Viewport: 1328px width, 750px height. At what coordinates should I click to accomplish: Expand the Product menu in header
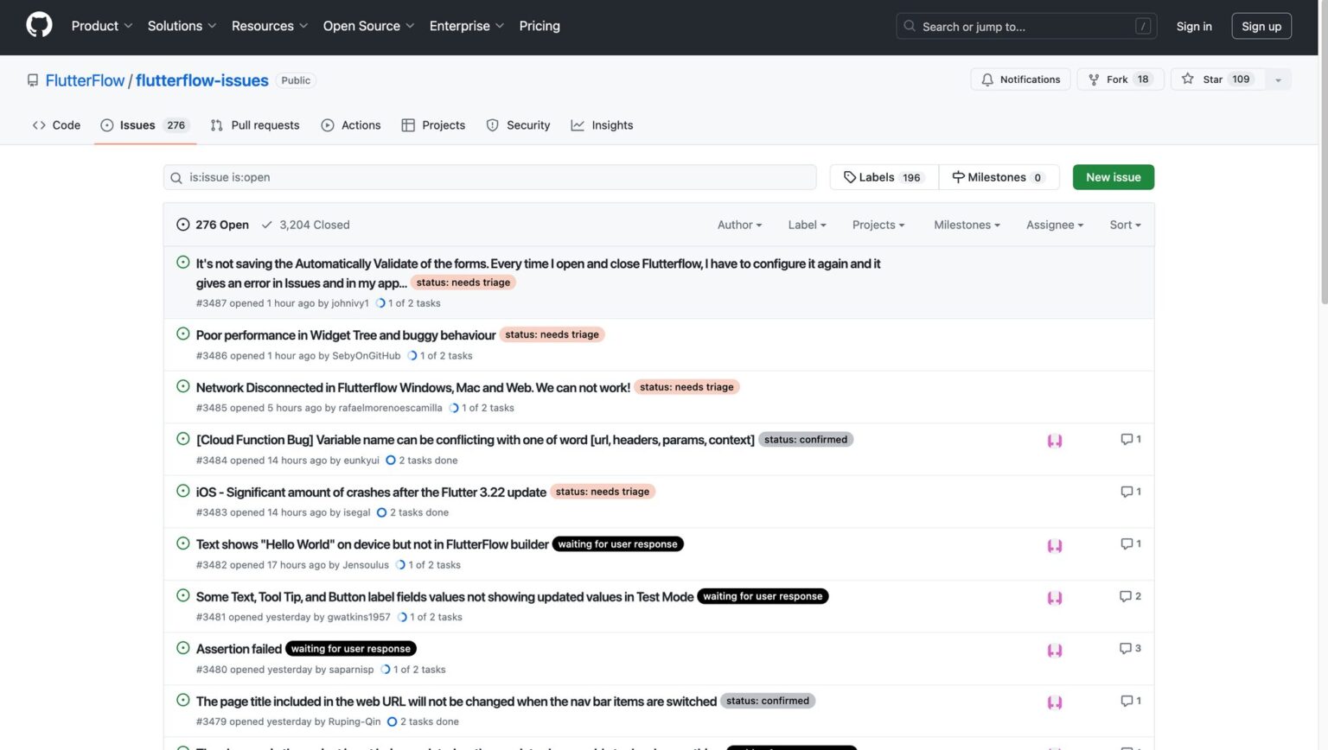tap(101, 26)
